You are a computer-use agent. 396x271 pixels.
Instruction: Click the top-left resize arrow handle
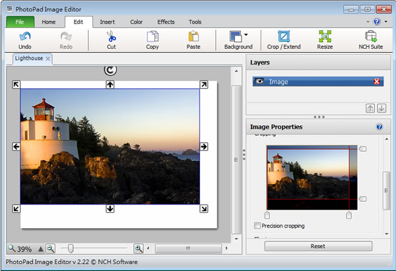(x=16, y=84)
